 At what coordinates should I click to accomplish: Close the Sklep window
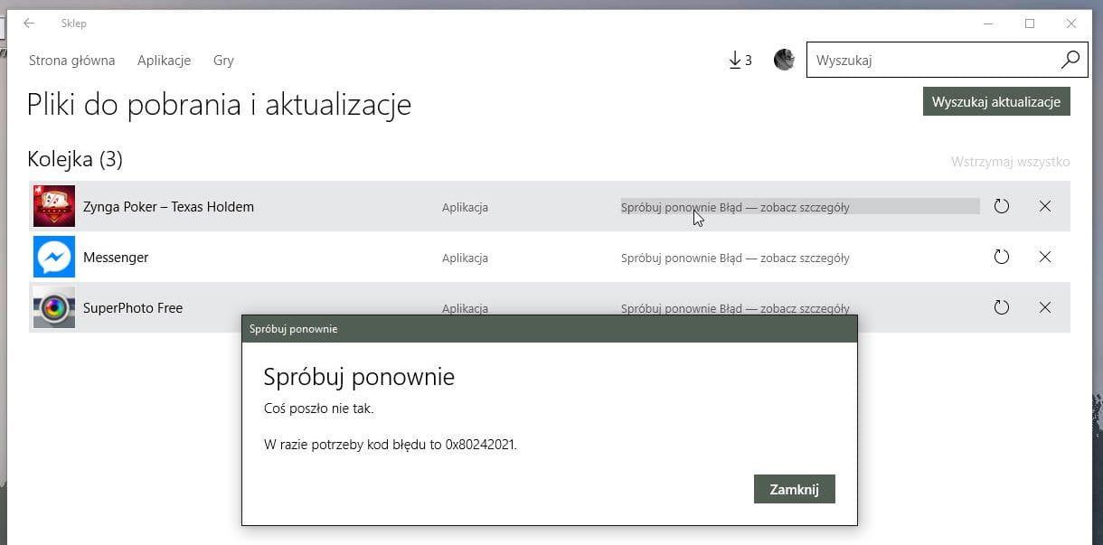(1071, 23)
